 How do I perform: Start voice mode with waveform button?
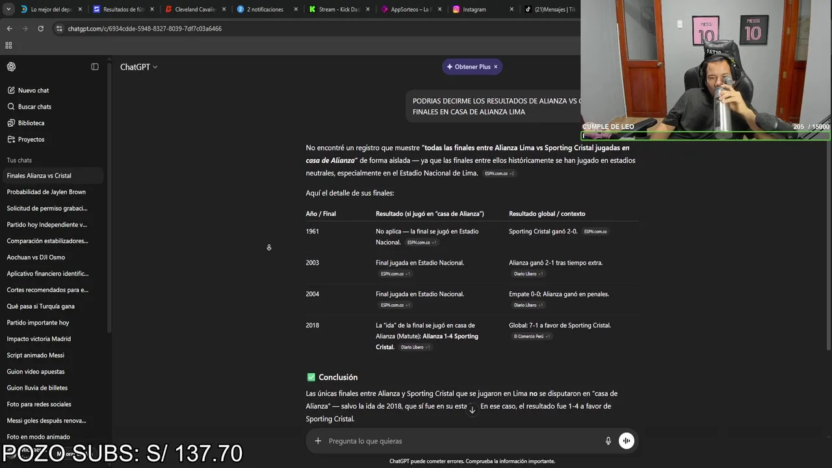627,441
